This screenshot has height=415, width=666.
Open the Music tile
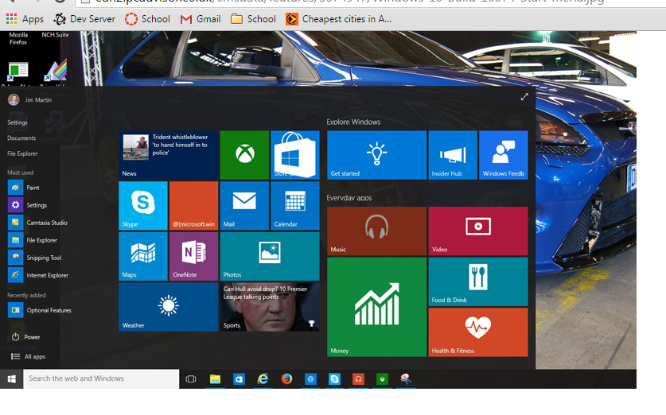pyautogui.click(x=376, y=231)
